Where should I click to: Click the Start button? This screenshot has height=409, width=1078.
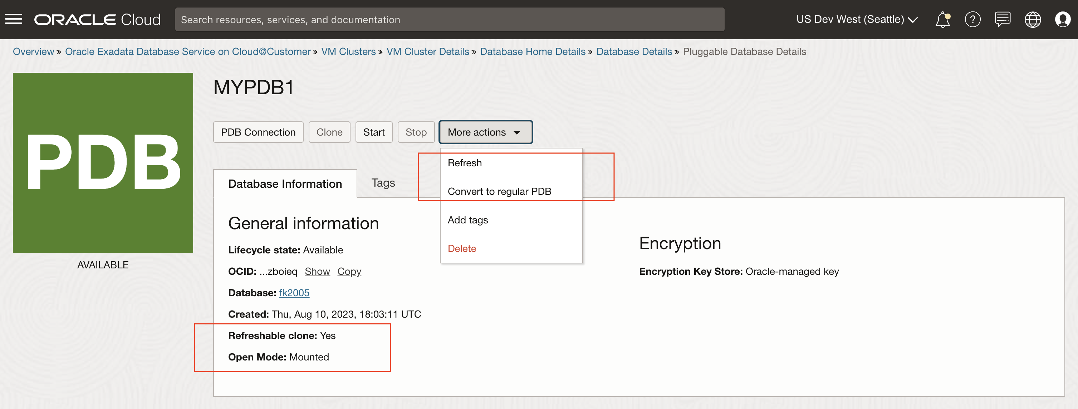point(374,132)
